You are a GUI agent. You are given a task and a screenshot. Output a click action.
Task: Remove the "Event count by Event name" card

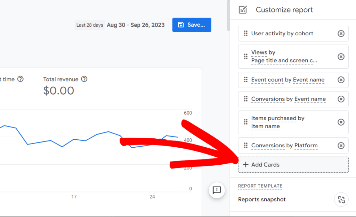pyautogui.click(x=341, y=80)
